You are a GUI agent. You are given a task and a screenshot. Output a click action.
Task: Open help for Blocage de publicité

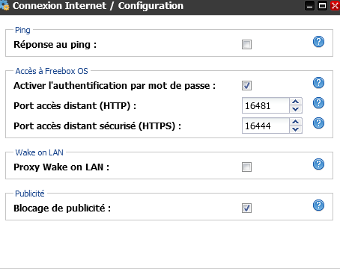318,205
